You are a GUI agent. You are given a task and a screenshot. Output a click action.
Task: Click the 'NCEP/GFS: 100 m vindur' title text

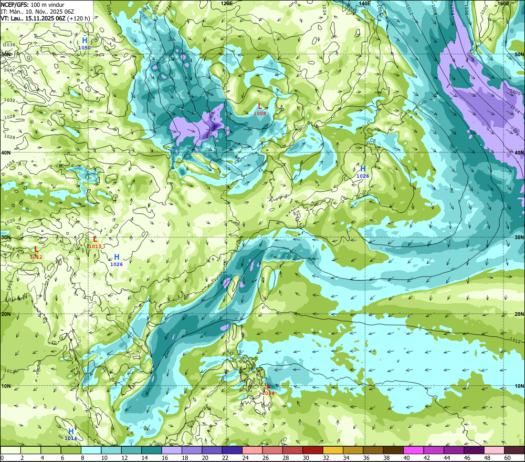[33, 5]
